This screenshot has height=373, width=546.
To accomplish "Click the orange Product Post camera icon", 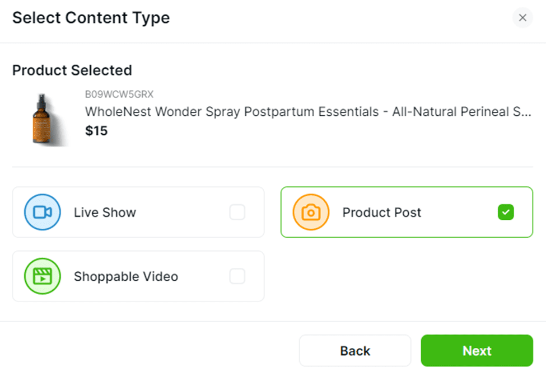I will [311, 212].
